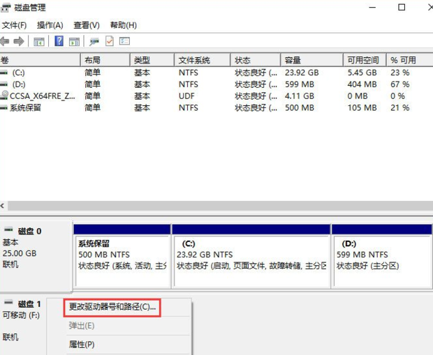Sort by the 布局 column header
The image size is (433, 355).
[105, 60]
